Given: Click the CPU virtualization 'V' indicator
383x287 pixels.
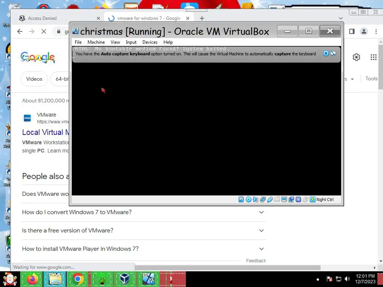Looking at the screenshot, I should pyautogui.click(x=298, y=200).
